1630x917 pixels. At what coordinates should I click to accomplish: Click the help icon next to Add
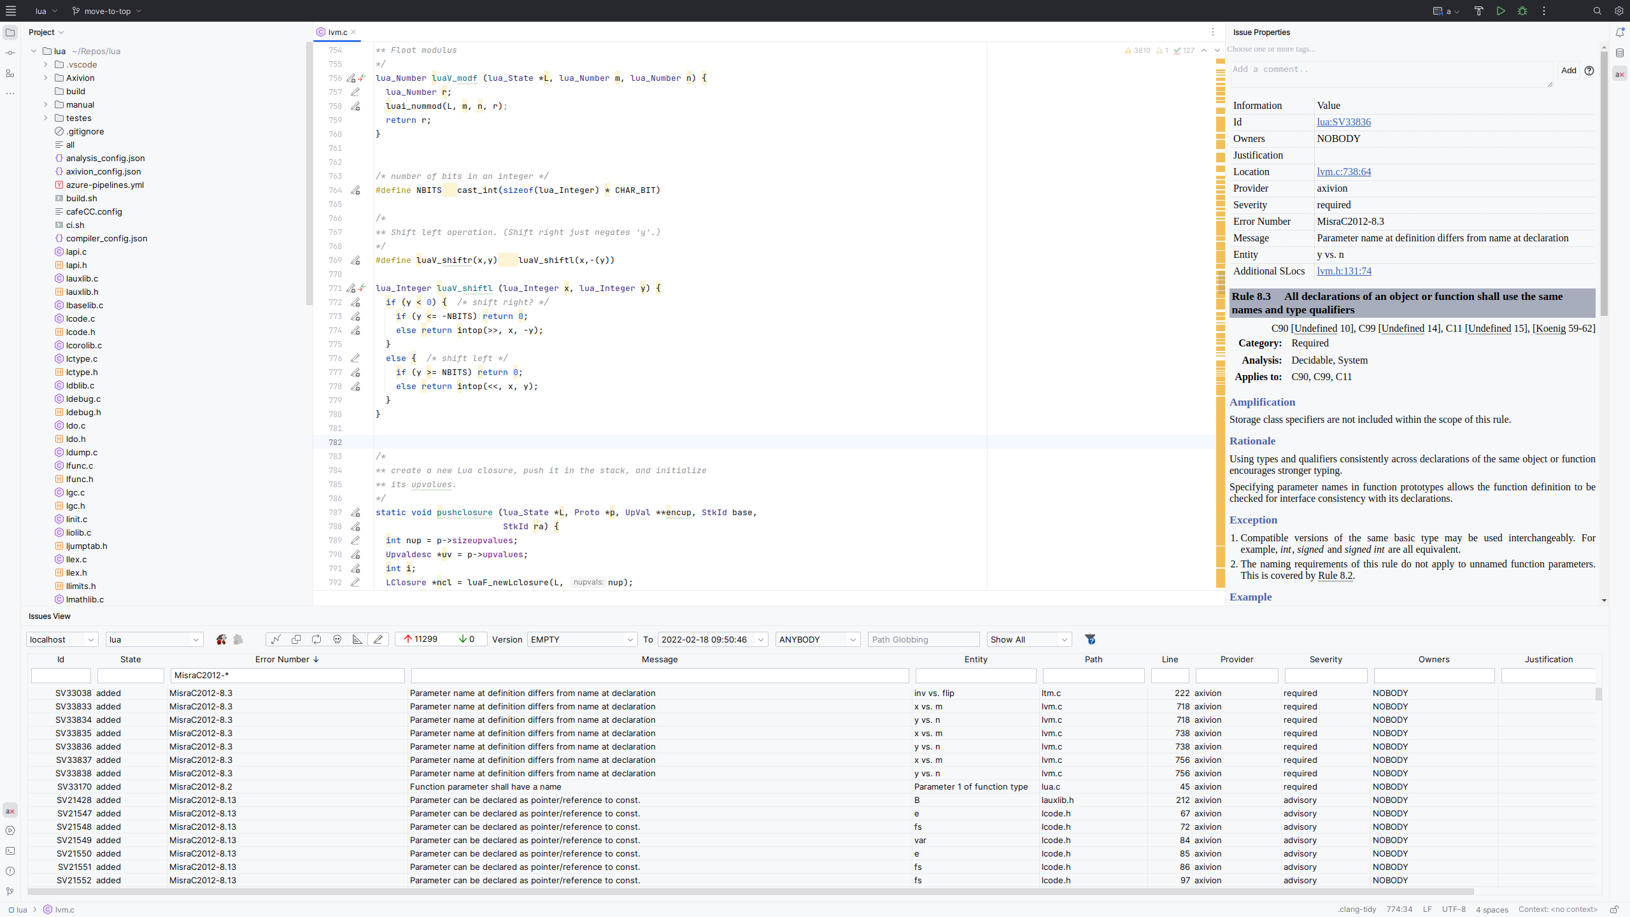tap(1589, 71)
